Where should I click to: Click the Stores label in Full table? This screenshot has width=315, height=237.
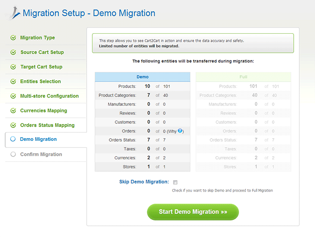coord(230,167)
